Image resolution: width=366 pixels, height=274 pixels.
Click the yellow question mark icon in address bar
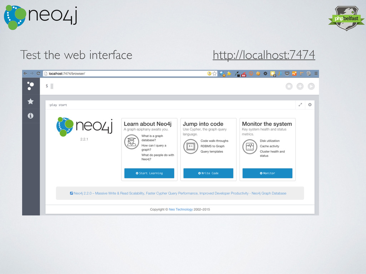point(209,73)
